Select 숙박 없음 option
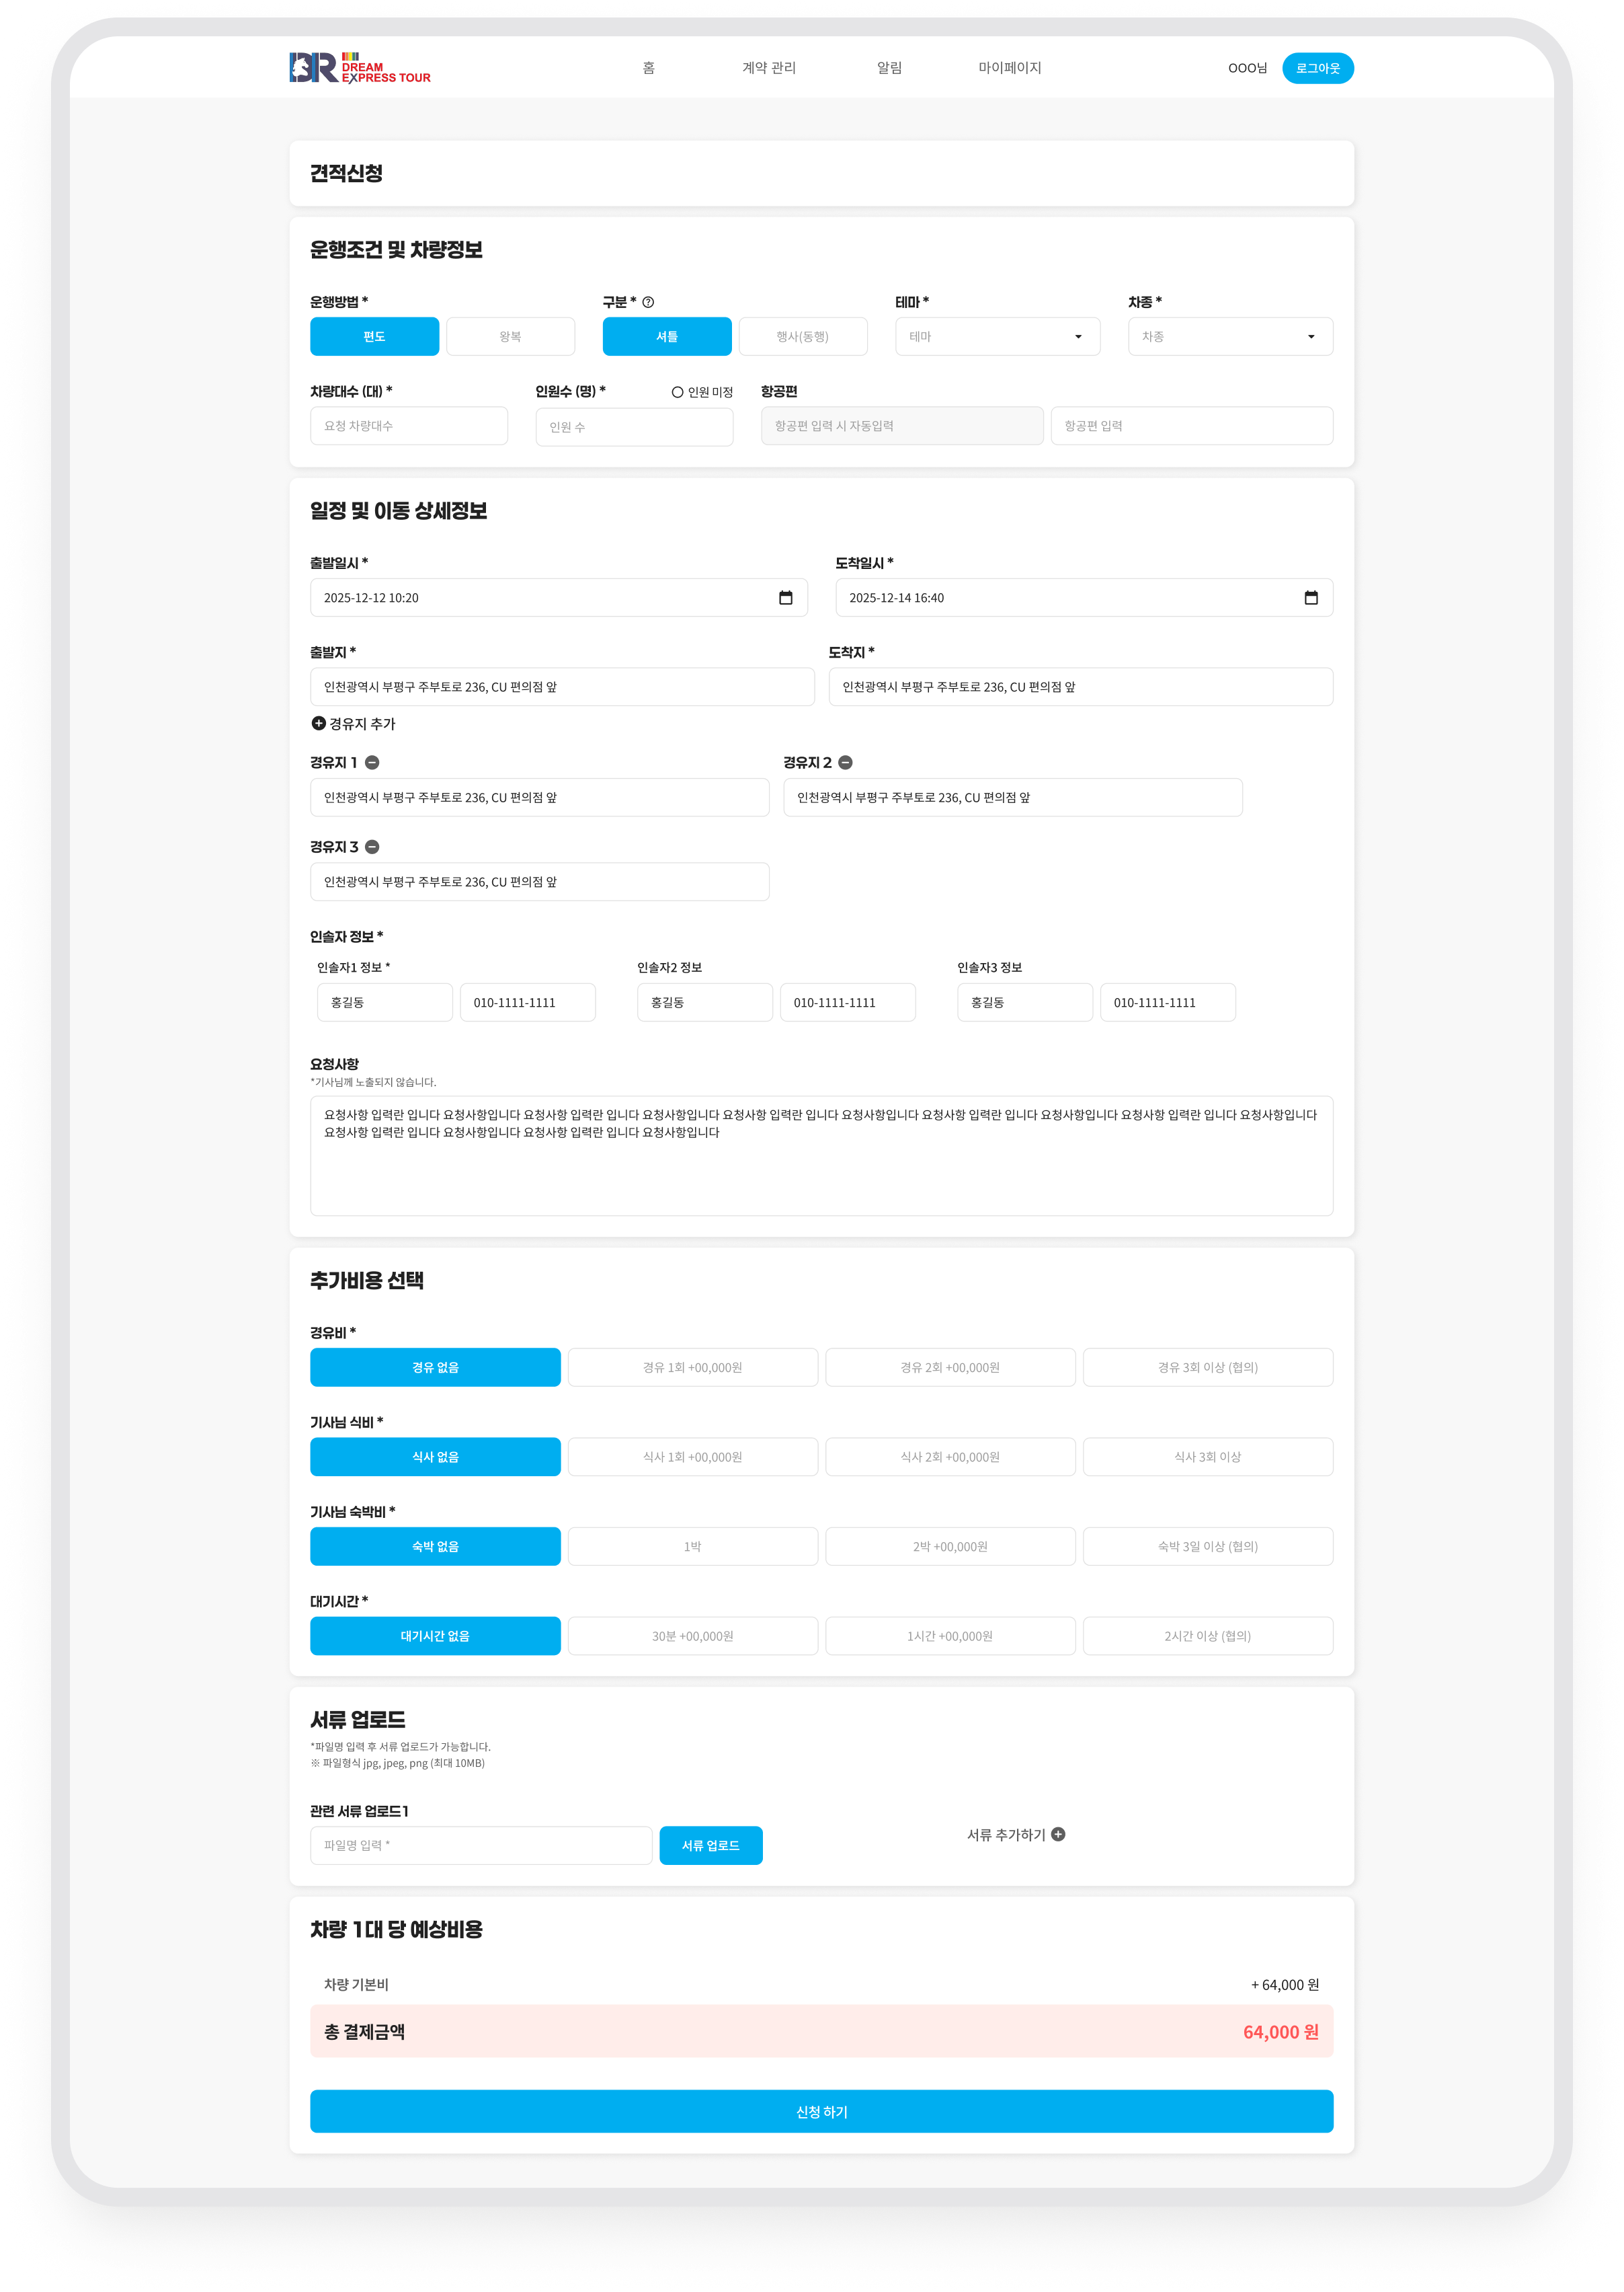The height and width of the screenshot is (2292, 1624). pyautogui.click(x=435, y=1545)
